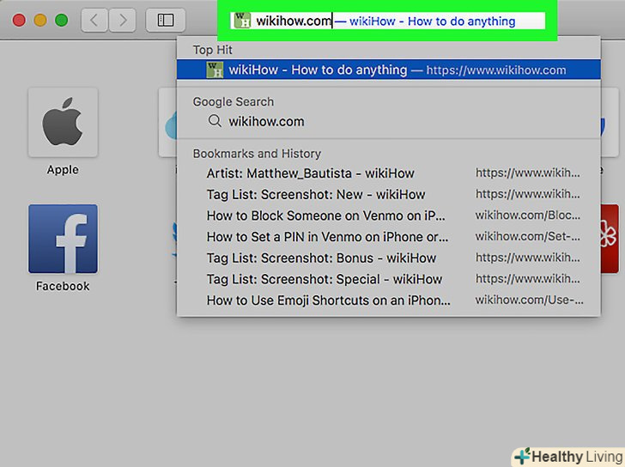The width and height of the screenshot is (625, 467).
Task: Click the Apple label under the tile
Action: (63, 170)
